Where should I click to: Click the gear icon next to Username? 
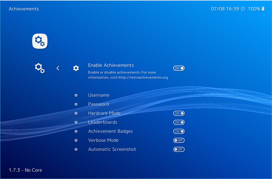76,95
